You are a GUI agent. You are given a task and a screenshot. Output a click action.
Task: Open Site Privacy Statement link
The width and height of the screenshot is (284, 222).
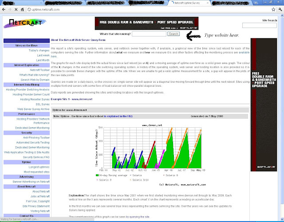point(36,206)
